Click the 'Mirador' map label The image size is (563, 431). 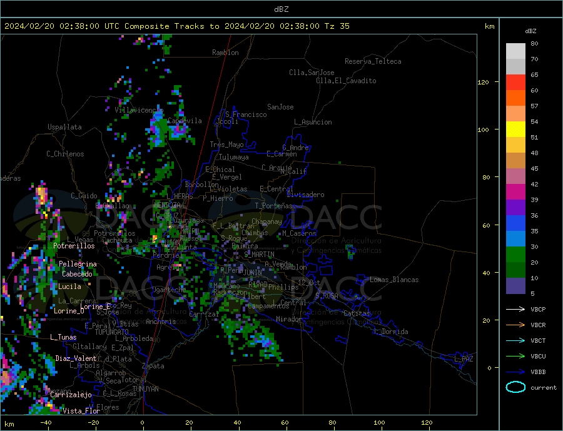(x=290, y=319)
